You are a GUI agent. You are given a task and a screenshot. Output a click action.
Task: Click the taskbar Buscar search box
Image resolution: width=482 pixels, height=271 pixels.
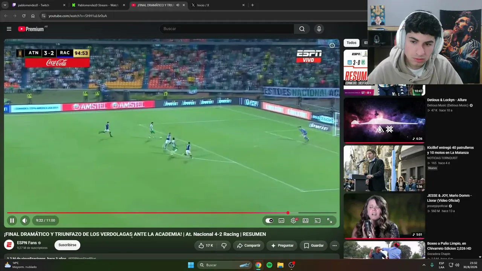225,265
